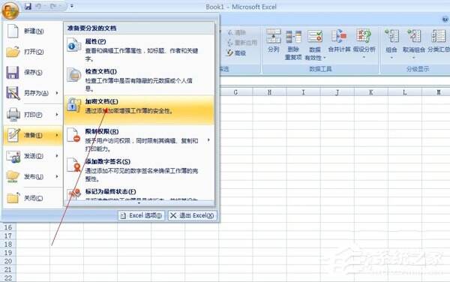The height and width of the screenshot is (282, 450).
Task: Click the 假设分析 what-if icon
Action: (x=364, y=36)
